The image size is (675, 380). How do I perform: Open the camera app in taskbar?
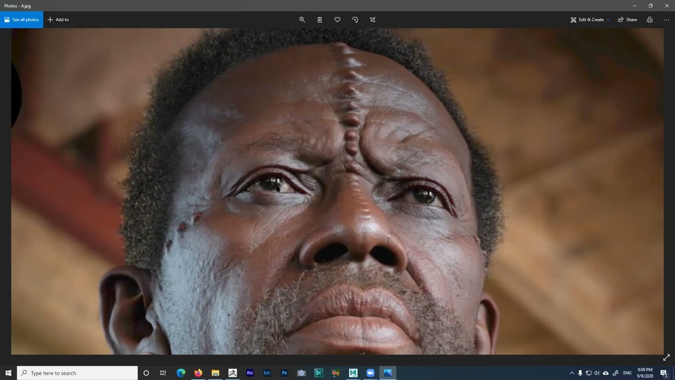coord(302,373)
